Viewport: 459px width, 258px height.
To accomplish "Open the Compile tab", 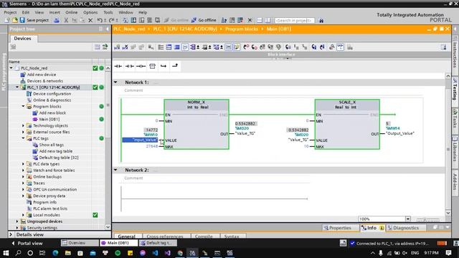I will pyautogui.click(x=204, y=236).
